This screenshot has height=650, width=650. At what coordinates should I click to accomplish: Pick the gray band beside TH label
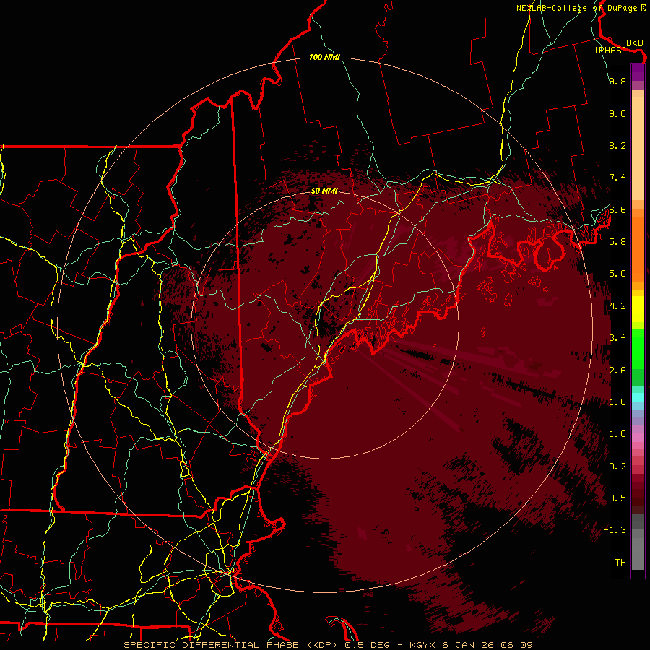pos(638,553)
